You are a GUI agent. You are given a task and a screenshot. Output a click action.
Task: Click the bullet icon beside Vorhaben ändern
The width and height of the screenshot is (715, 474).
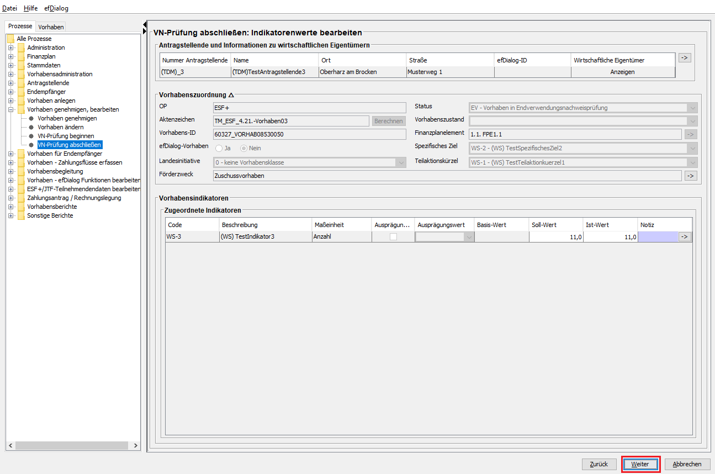click(31, 127)
